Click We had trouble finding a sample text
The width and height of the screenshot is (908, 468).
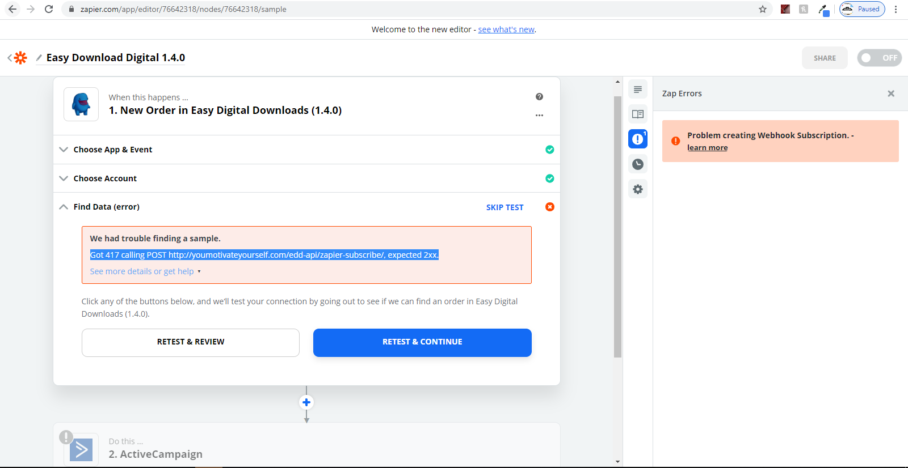click(155, 239)
